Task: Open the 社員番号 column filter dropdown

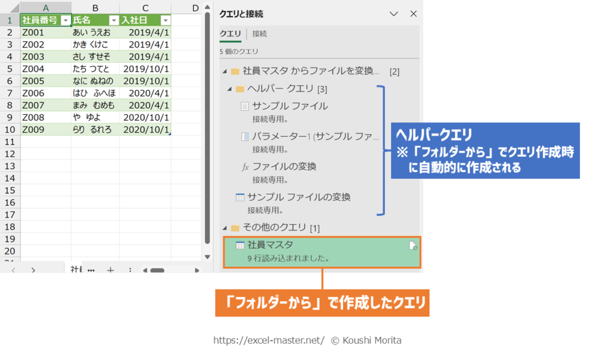Action: [66, 20]
